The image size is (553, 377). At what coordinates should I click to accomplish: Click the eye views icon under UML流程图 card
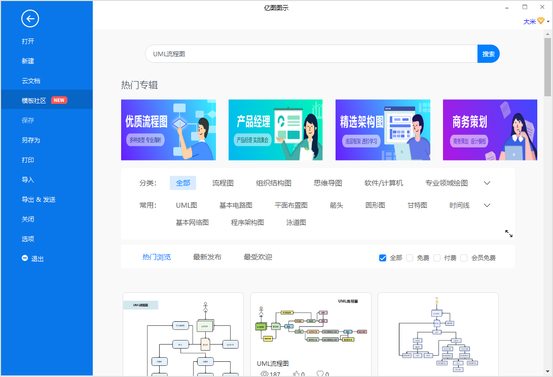[264, 374]
